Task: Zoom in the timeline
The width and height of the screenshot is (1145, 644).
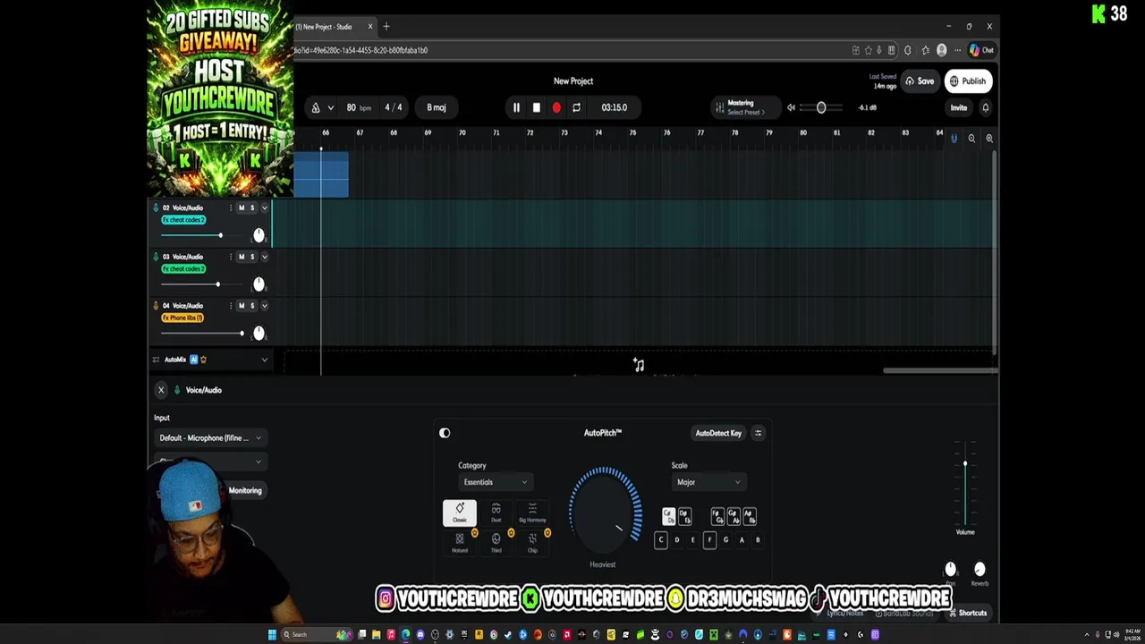Action: coord(989,138)
